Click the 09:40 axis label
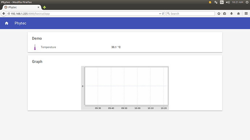The height and width of the screenshot is (140, 250). click(x=111, y=108)
